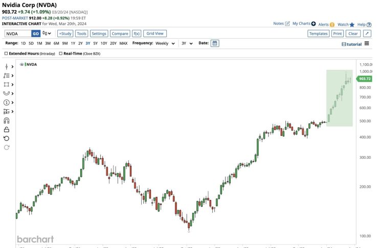379x248 pixels.
Task: Click the lock drawings icon
Action: (7, 130)
